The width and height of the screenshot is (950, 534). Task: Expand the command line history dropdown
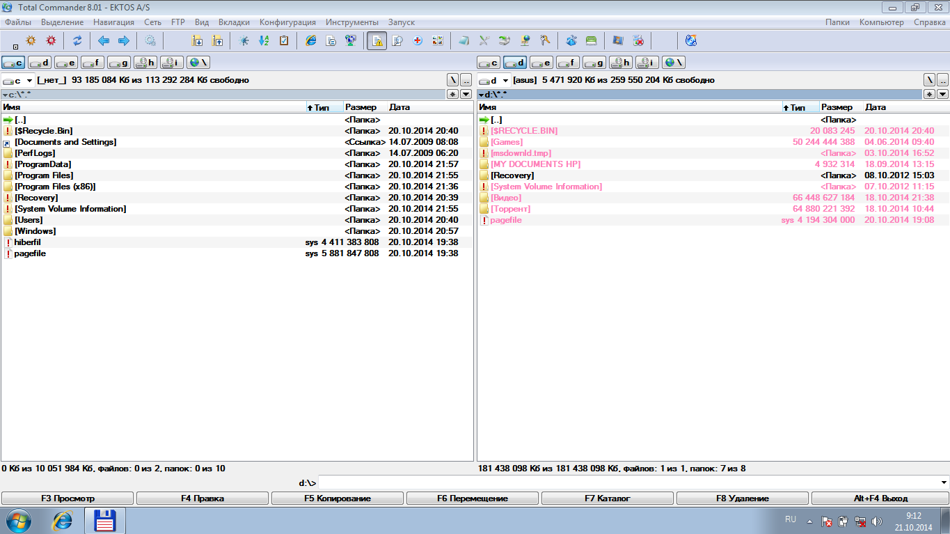click(x=944, y=482)
